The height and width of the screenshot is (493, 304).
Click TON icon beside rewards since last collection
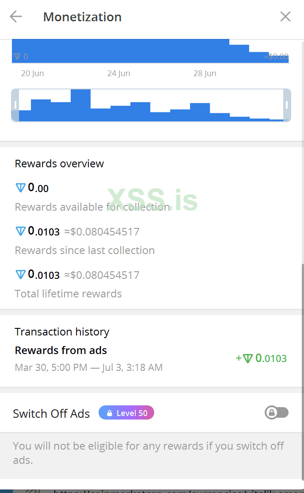click(x=20, y=231)
